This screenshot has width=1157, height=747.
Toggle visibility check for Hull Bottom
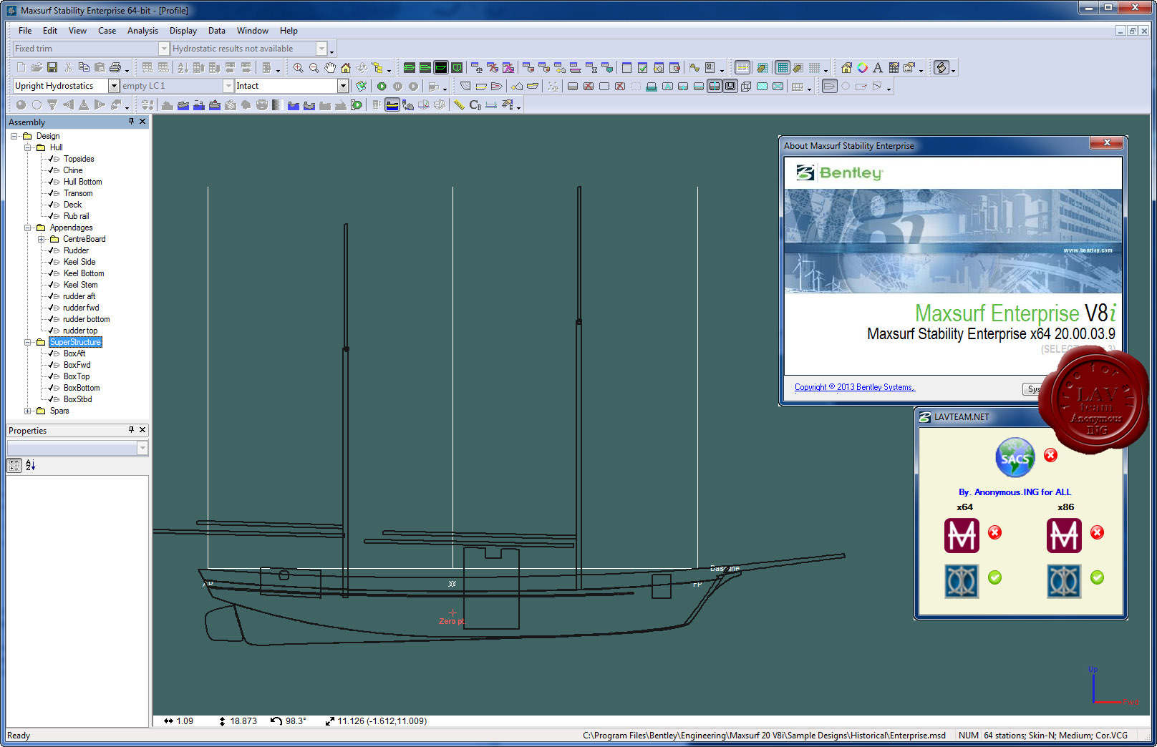click(51, 182)
